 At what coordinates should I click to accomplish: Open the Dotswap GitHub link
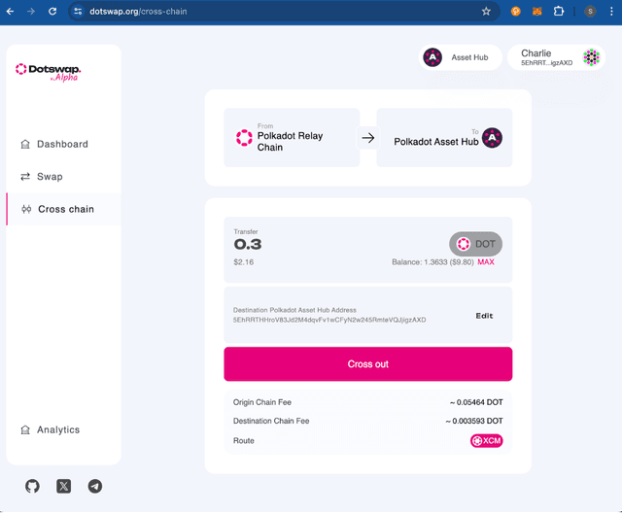click(32, 486)
